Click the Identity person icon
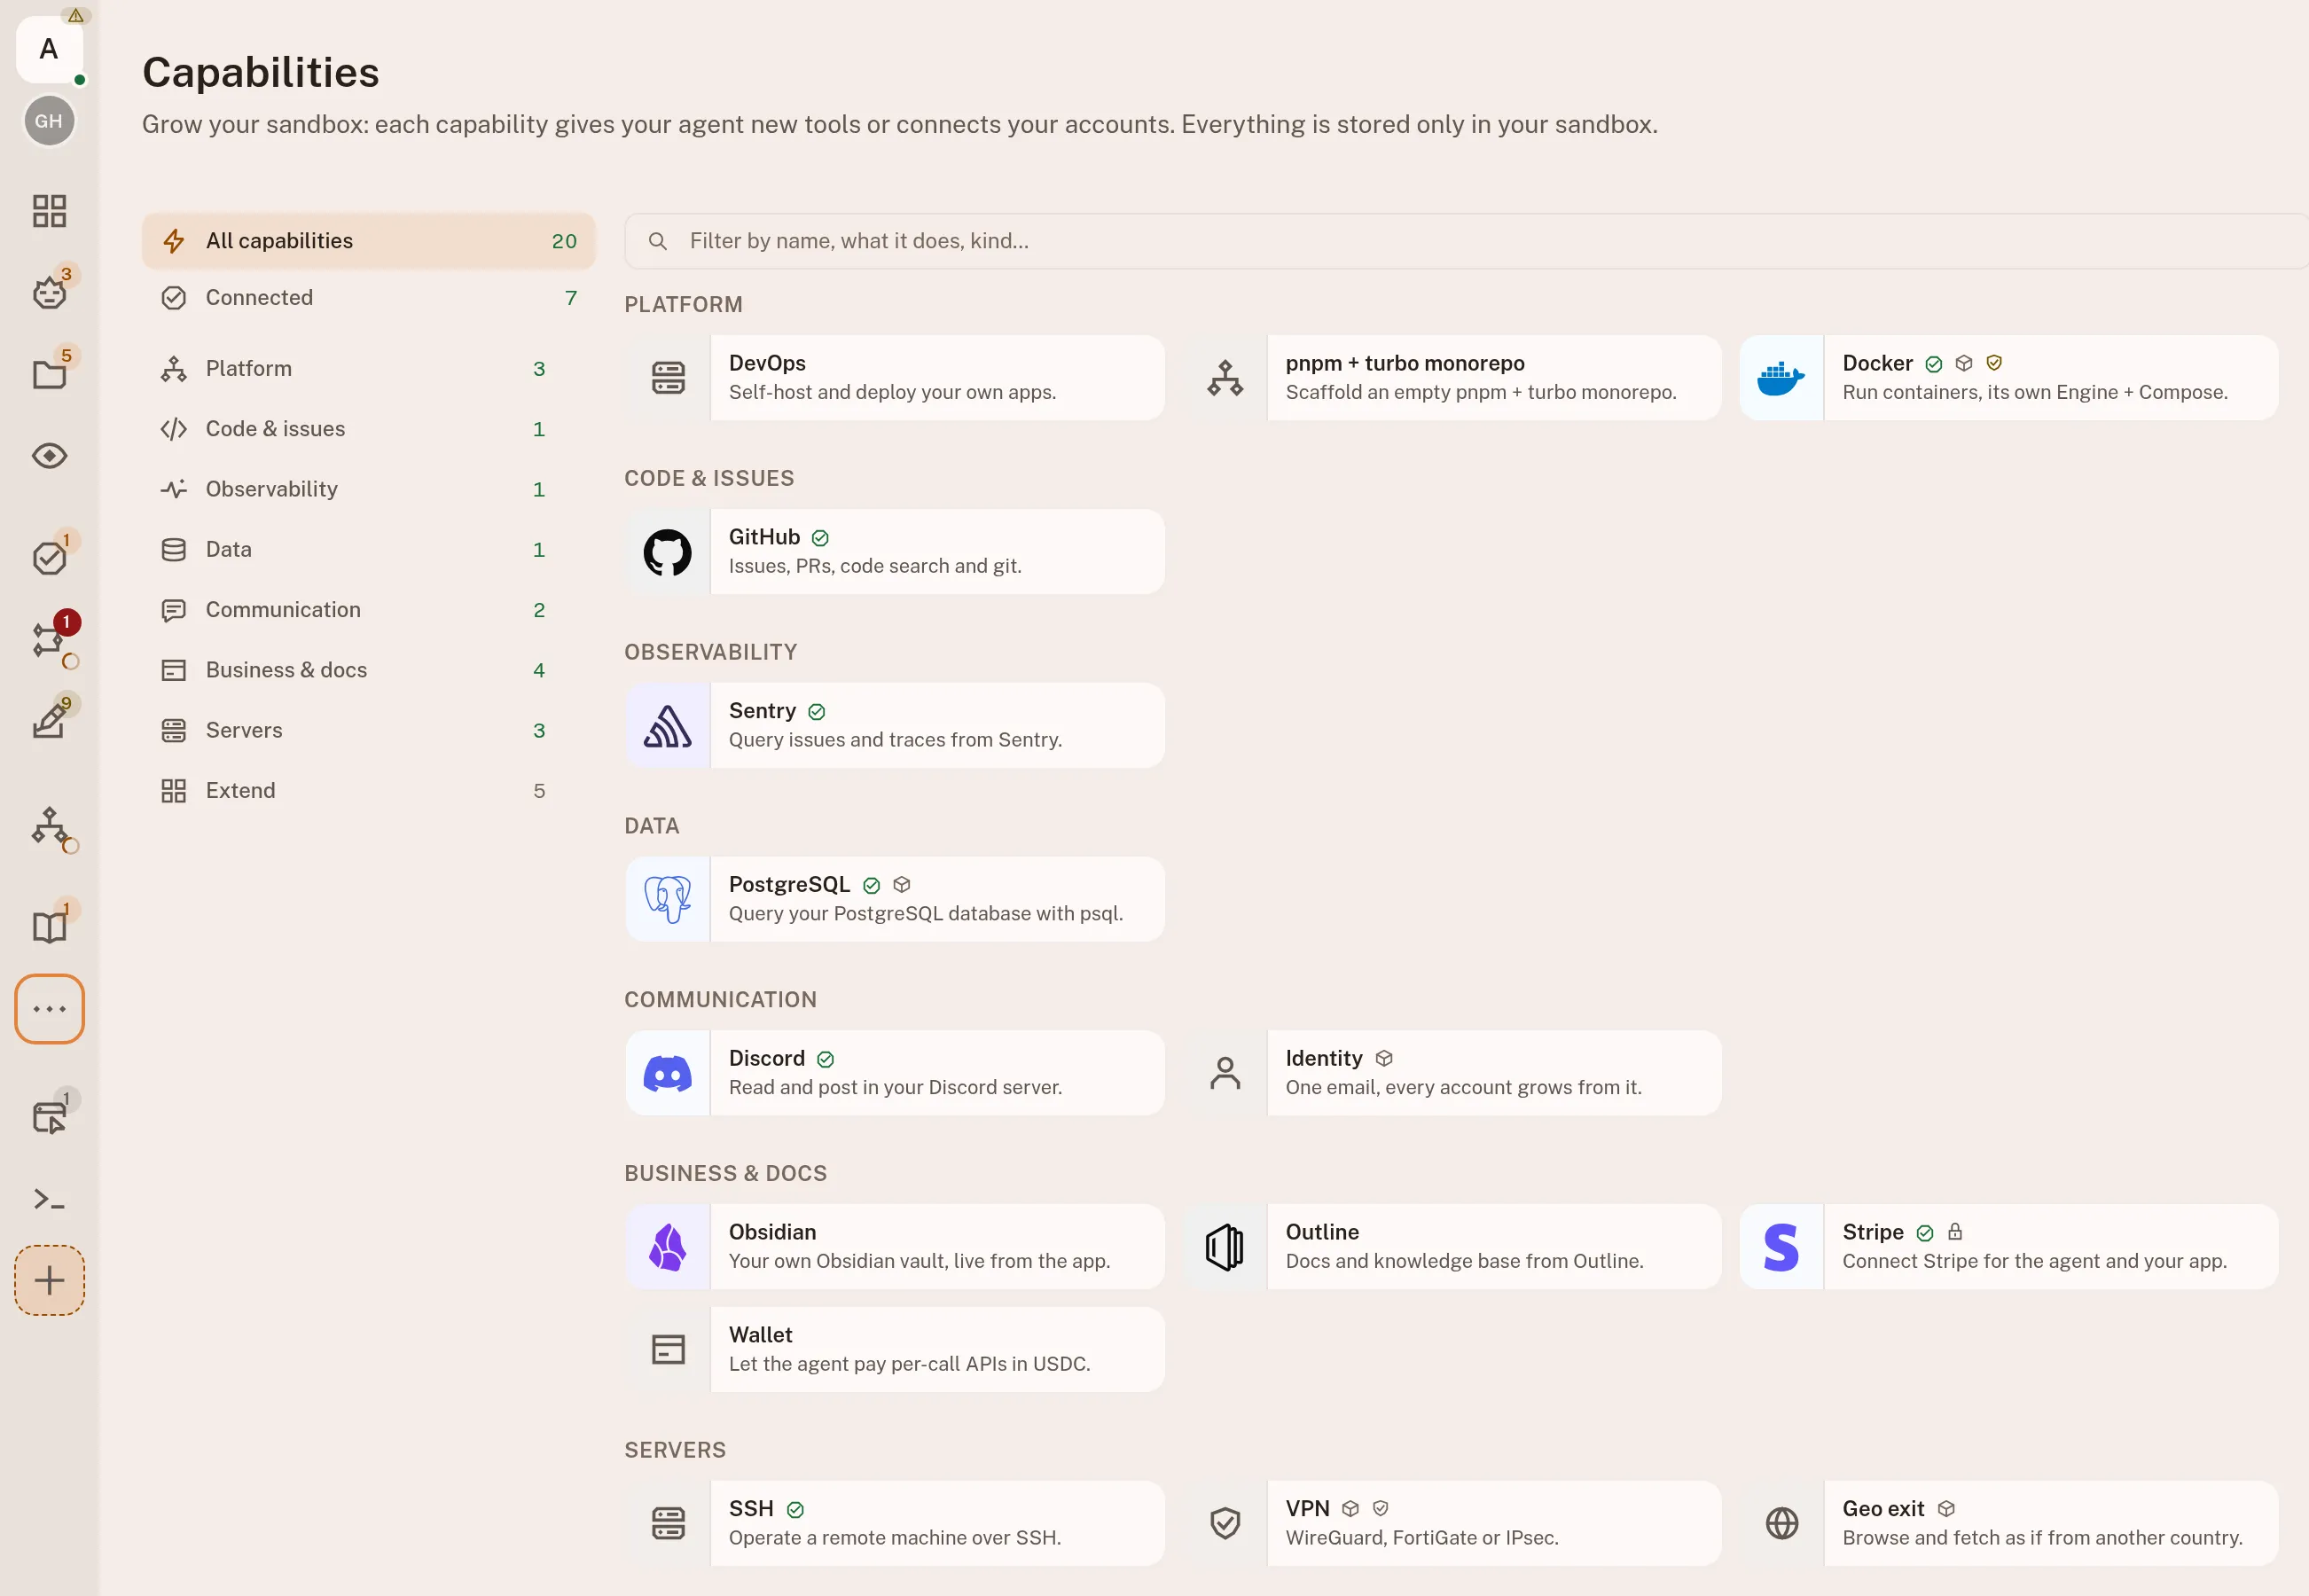 point(1224,1073)
